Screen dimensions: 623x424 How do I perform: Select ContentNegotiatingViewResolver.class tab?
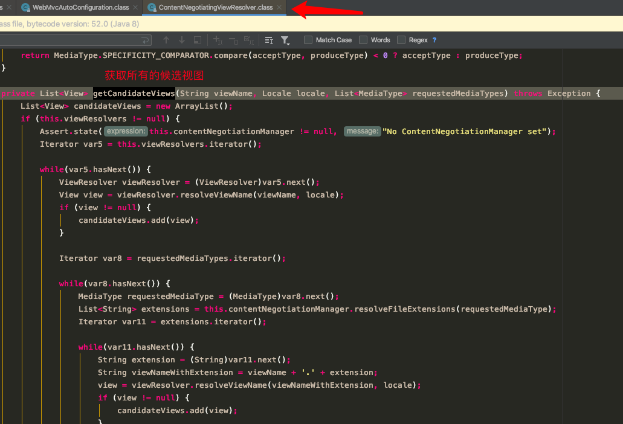[216, 7]
